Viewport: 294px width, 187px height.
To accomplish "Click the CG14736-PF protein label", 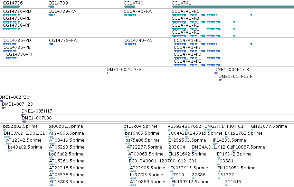I will point(19,54).
